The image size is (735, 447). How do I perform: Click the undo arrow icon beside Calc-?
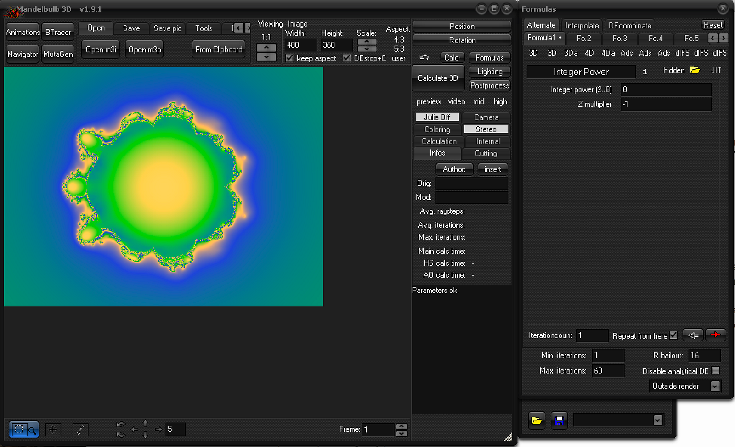pos(424,57)
